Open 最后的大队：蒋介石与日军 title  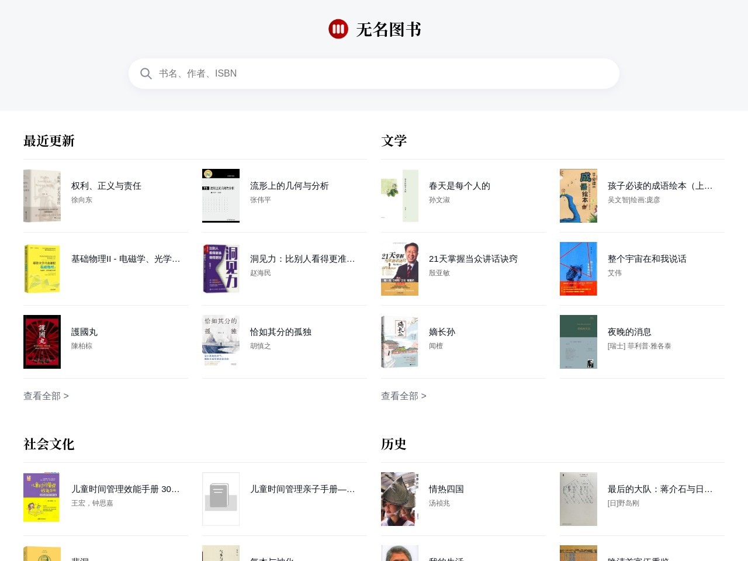[660, 489]
